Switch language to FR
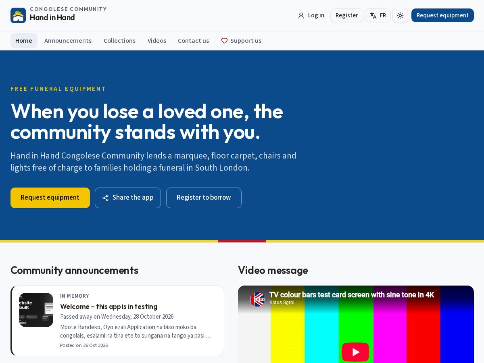This screenshot has width=484, height=363. click(378, 15)
